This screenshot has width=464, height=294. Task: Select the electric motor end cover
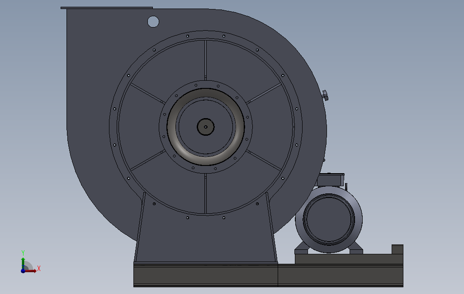[329, 220]
